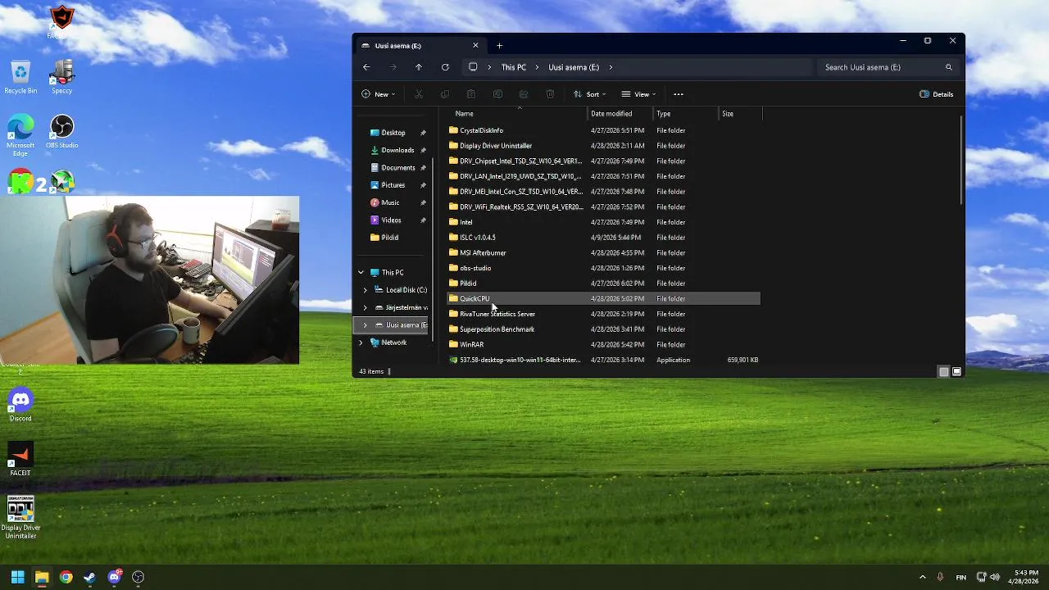The image size is (1049, 590).
Task: Collapse the This PC tree node
Action: 361,273
